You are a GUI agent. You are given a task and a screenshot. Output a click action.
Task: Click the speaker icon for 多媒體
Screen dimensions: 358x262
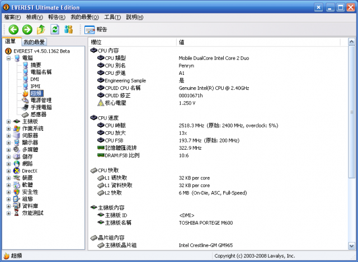coord(17,150)
